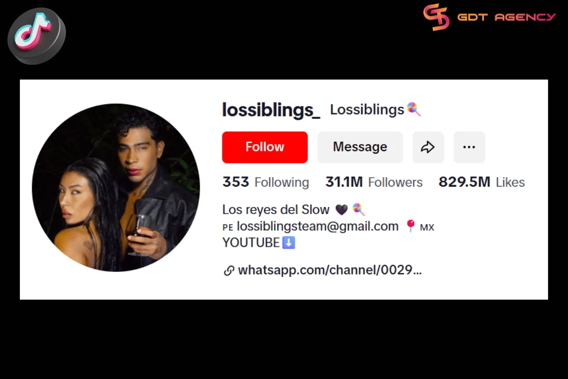Click the link chain icon beside whatsapp URL
The image size is (568, 379).
pos(229,271)
